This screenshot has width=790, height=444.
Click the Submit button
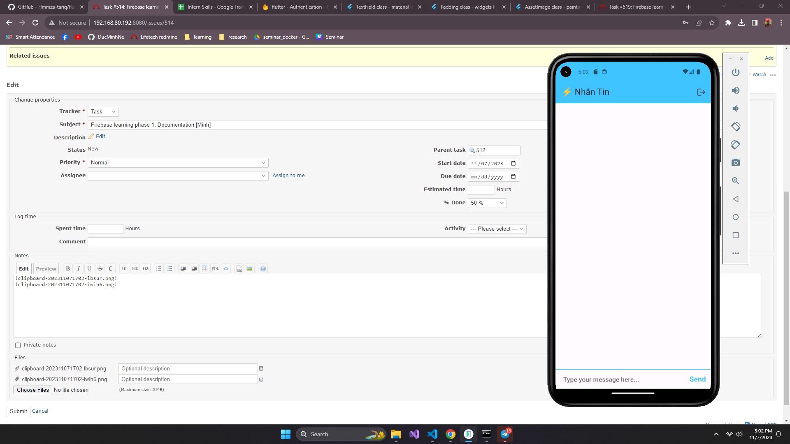(18, 411)
